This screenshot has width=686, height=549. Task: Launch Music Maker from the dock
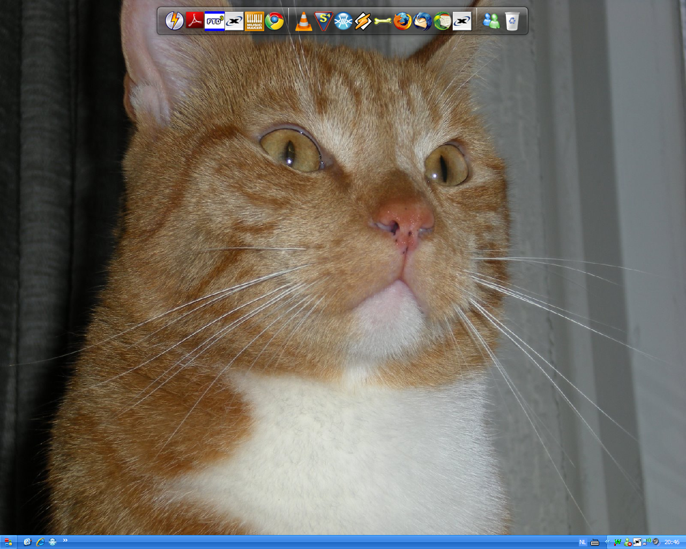pos(254,21)
